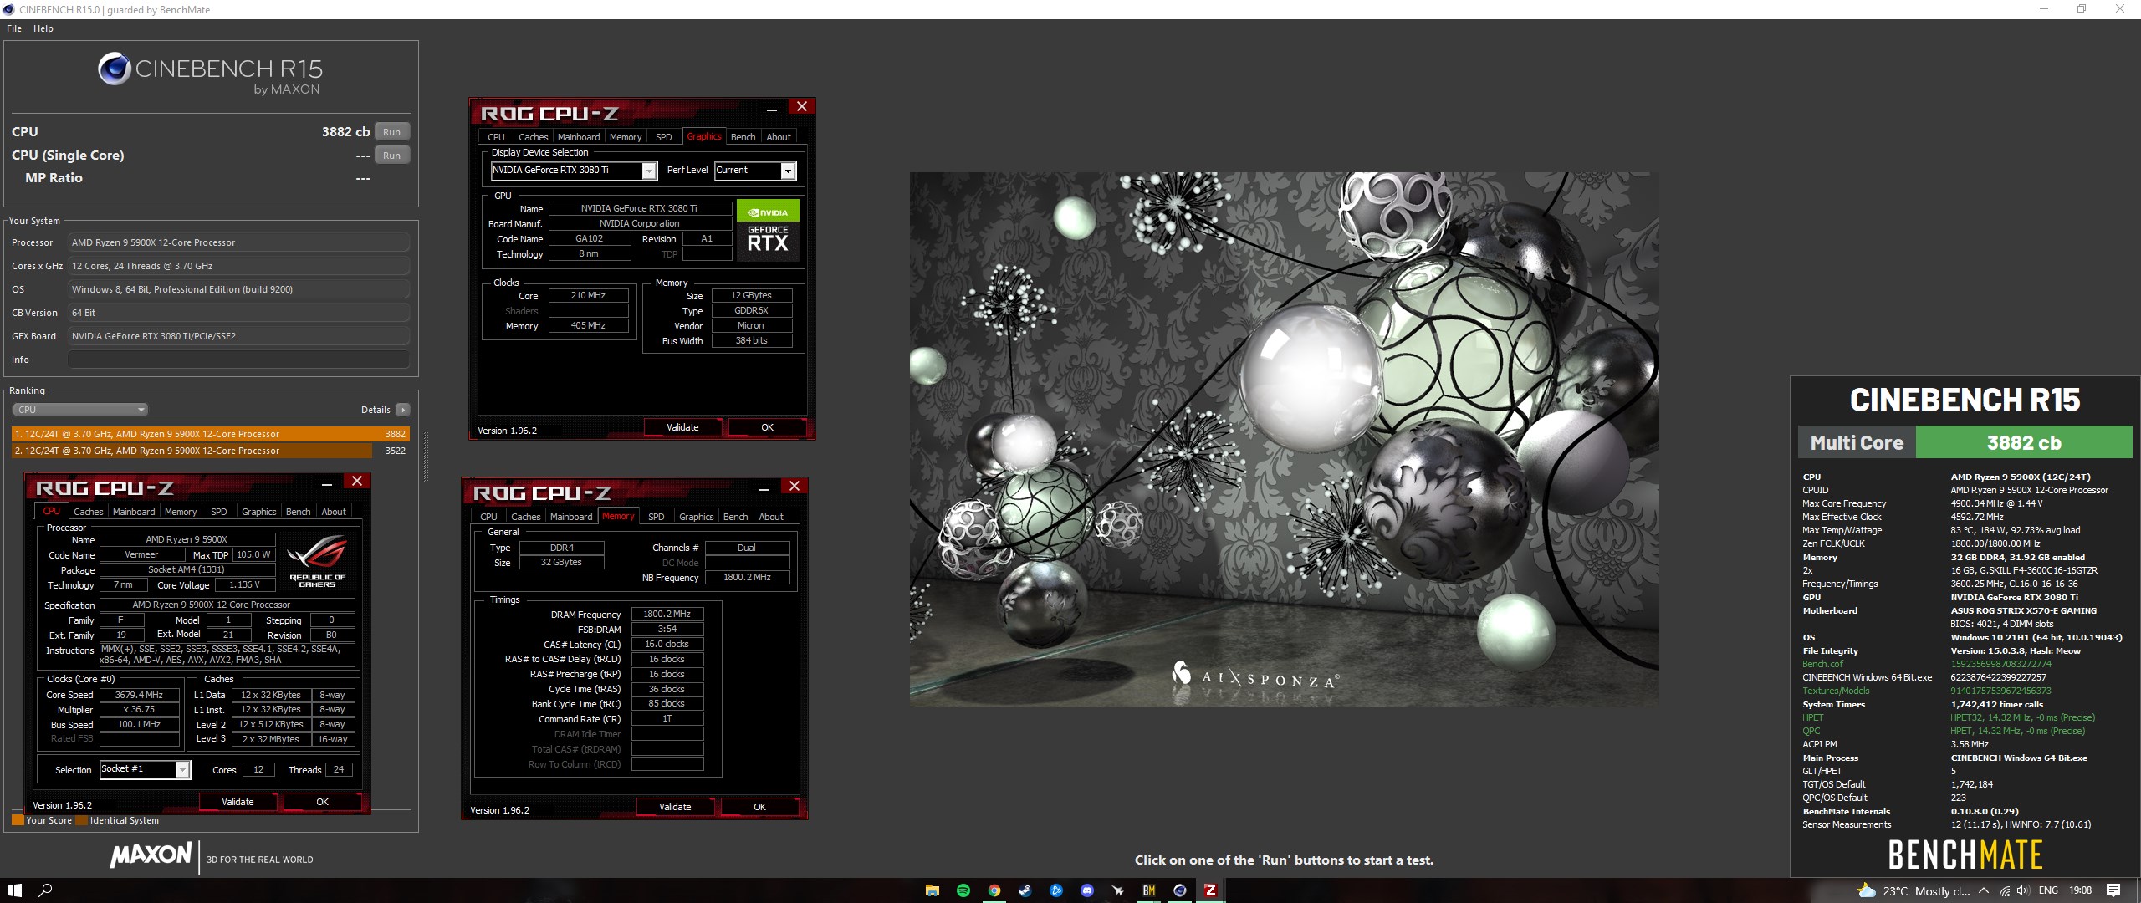The image size is (2141, 903).
Task: Click the rendered Cinebench scene image
Action: pyautogui.click(x=1284, y=440)
